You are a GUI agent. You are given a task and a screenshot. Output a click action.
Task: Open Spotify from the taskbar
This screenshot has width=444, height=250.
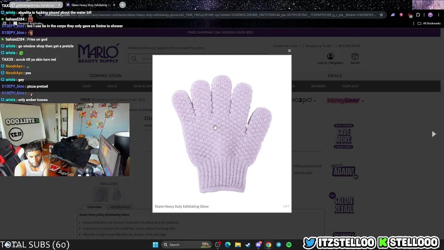coord(289,245)
